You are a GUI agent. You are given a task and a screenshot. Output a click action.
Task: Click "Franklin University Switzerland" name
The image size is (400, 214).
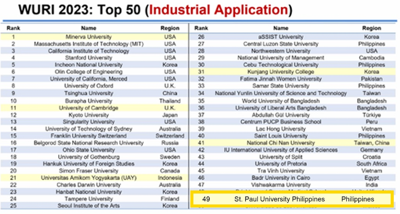click(89, 136)
